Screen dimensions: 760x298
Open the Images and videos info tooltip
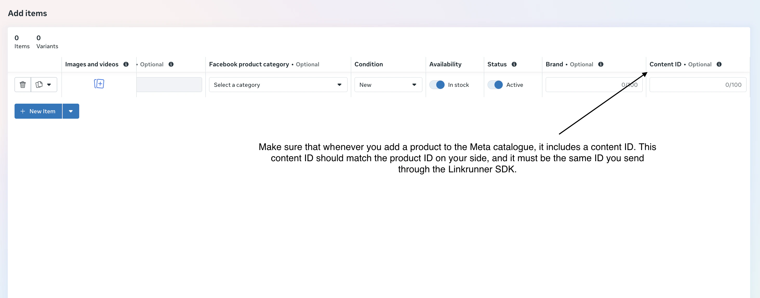point(126,64)
